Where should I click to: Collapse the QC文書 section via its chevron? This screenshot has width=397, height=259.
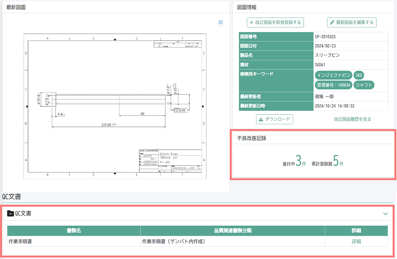[x=386, y=213]
